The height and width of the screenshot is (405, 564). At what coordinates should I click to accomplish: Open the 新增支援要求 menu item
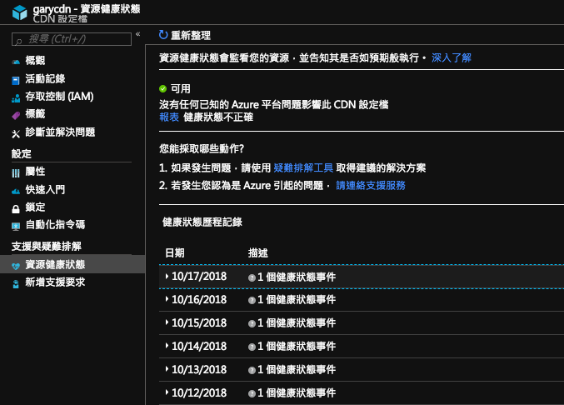coord(55,282)
